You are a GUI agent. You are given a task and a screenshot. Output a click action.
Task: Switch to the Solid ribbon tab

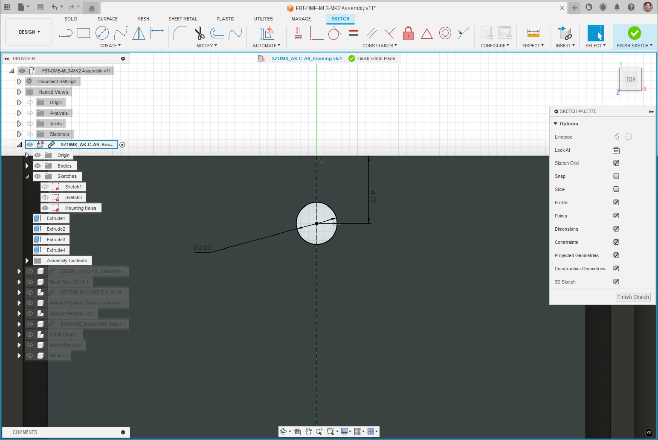pyautogui.click(x=71, y=19)
